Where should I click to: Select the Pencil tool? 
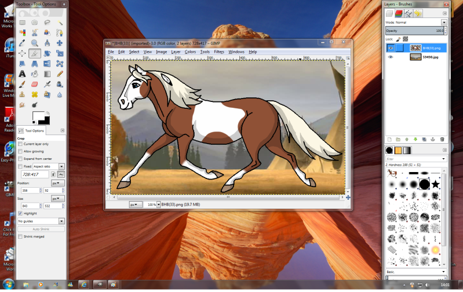(x=60, y=74)
